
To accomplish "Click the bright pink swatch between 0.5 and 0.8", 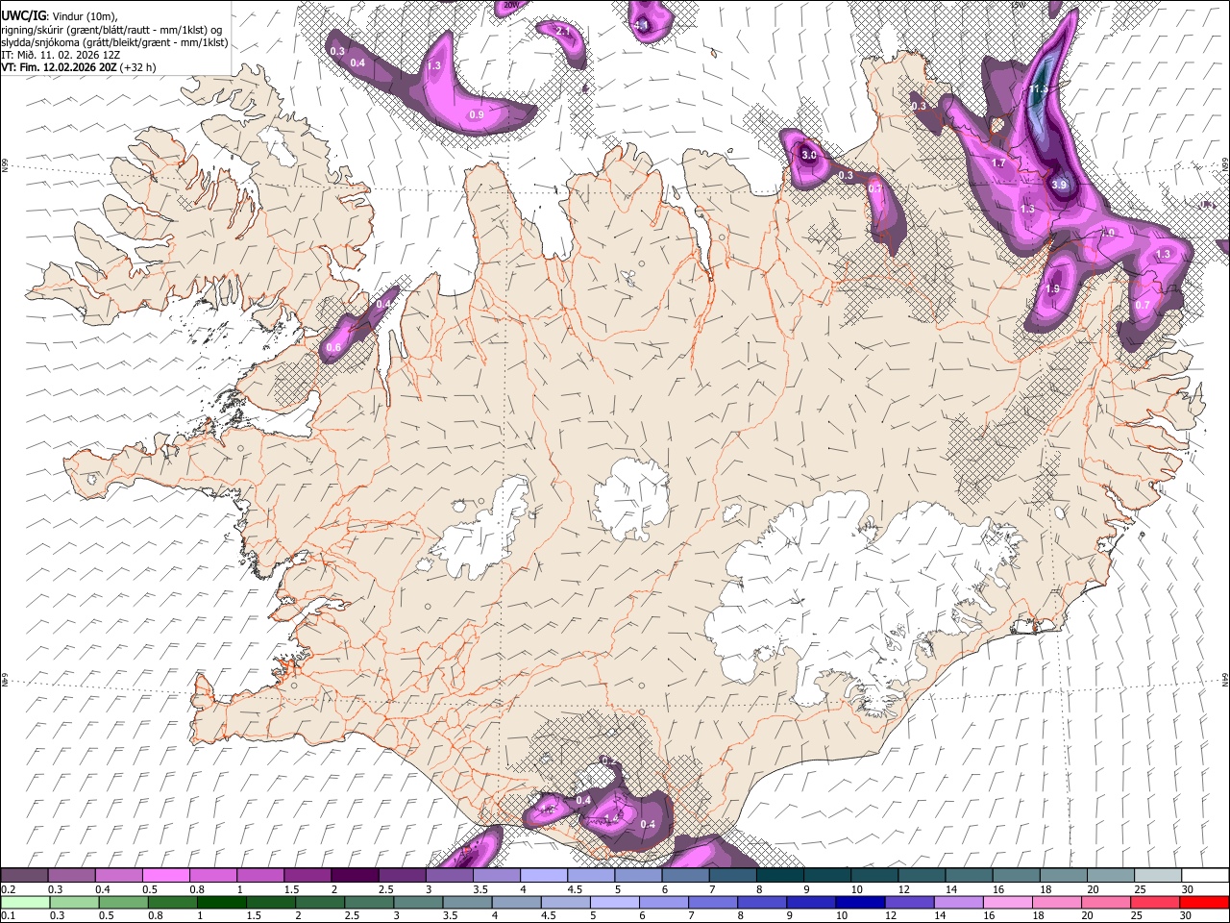I will (x=165, y=876).
